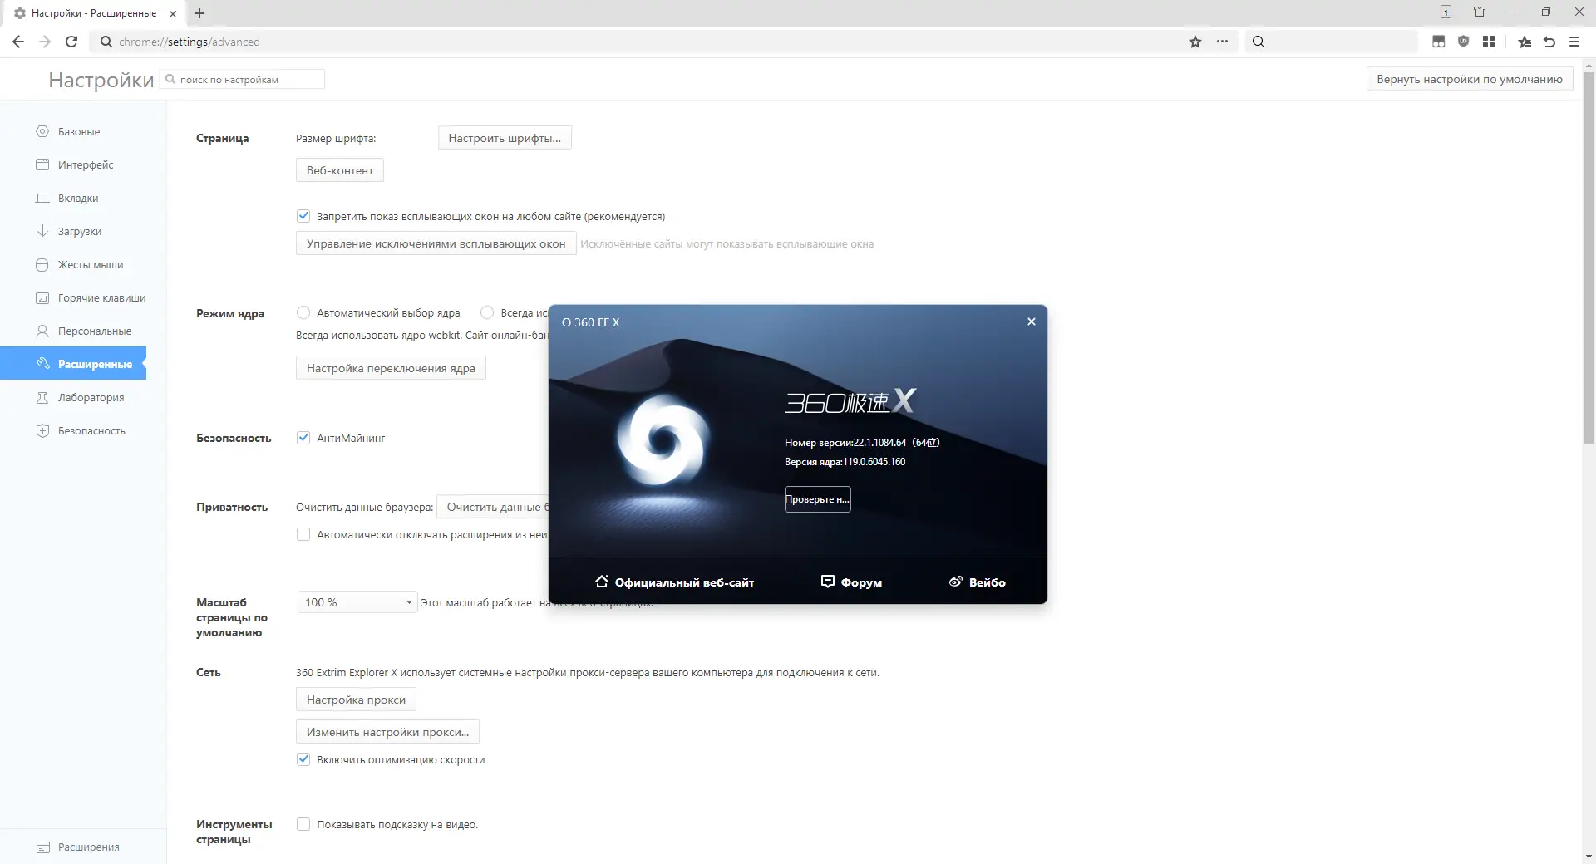Image resolution: width=1596 pixels, height=864 pixels.
Task: Enable Показывать подсказку на видео
Action: click(303, 824)
